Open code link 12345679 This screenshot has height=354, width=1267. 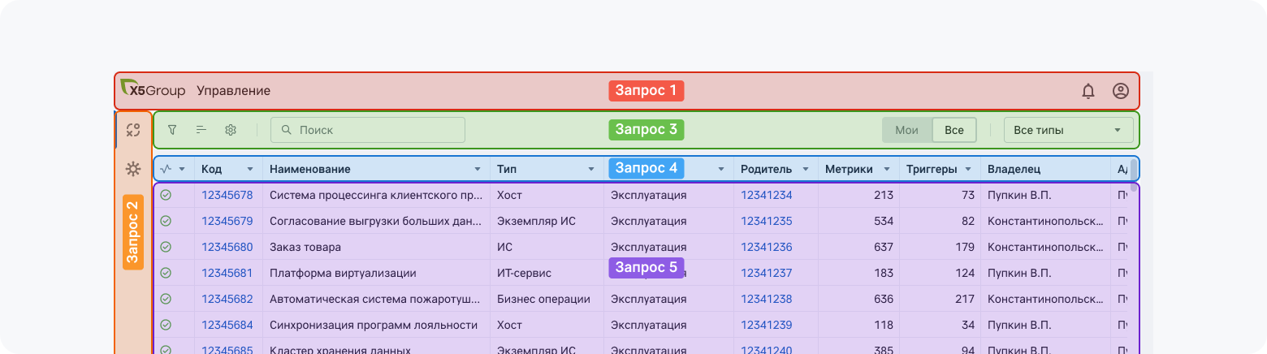tap(227, 221)
